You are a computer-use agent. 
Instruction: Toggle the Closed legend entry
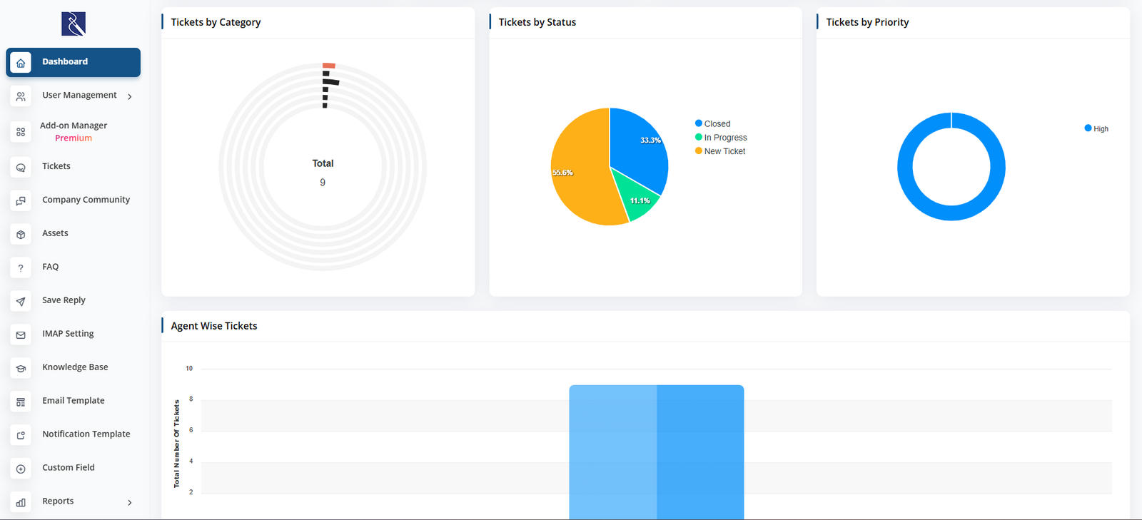click(x=712, y=123)
